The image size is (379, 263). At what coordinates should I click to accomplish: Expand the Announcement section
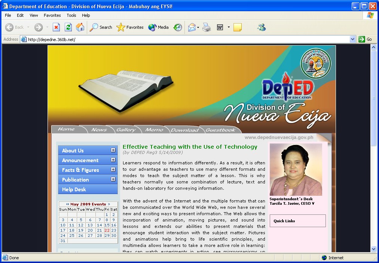[113, 160]
